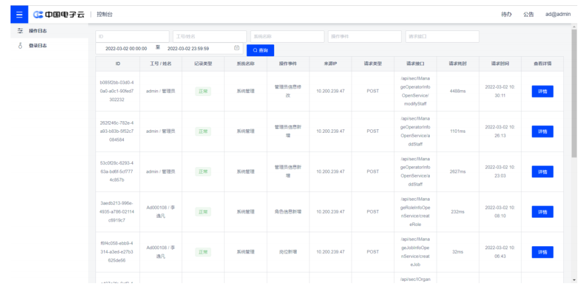Open 待办 in the top bar
This screenshot has height=289, width=582.
(506, 15)
